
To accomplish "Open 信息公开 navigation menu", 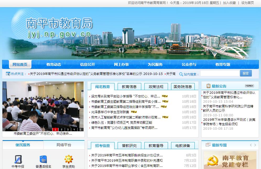I will [x=88, y=64].
